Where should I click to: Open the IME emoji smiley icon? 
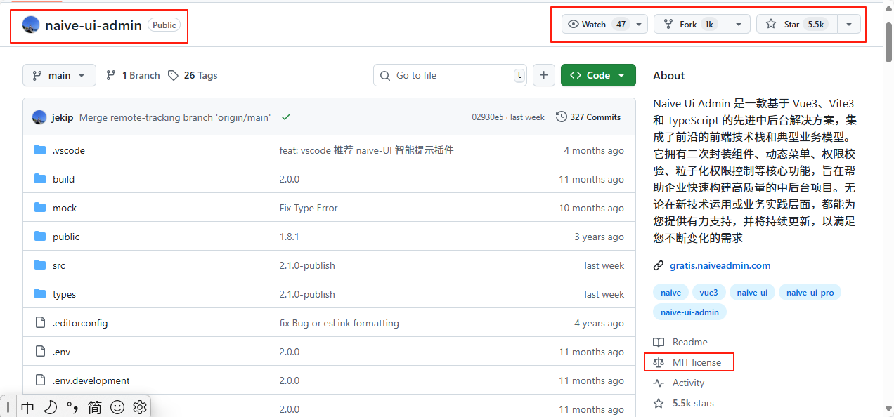(117, 407)
